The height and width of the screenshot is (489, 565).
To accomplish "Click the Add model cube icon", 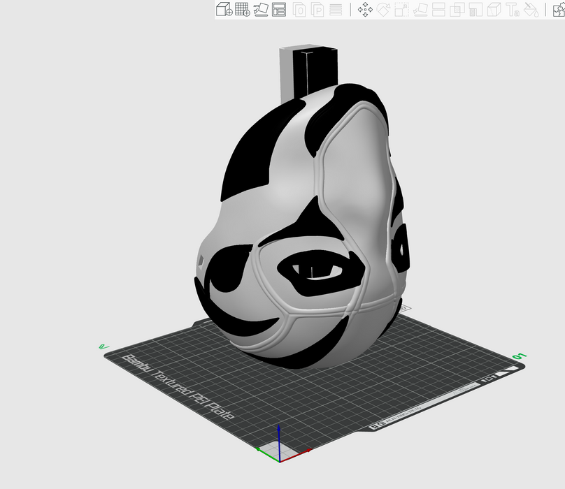I will [224, 9].
